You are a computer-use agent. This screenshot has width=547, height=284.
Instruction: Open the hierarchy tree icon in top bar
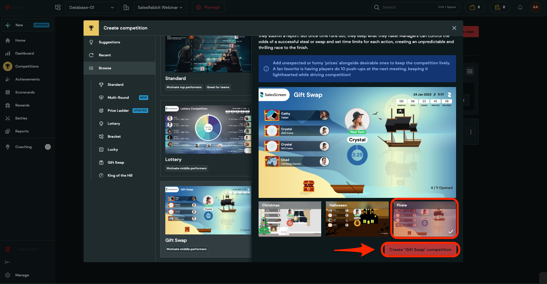58,7
